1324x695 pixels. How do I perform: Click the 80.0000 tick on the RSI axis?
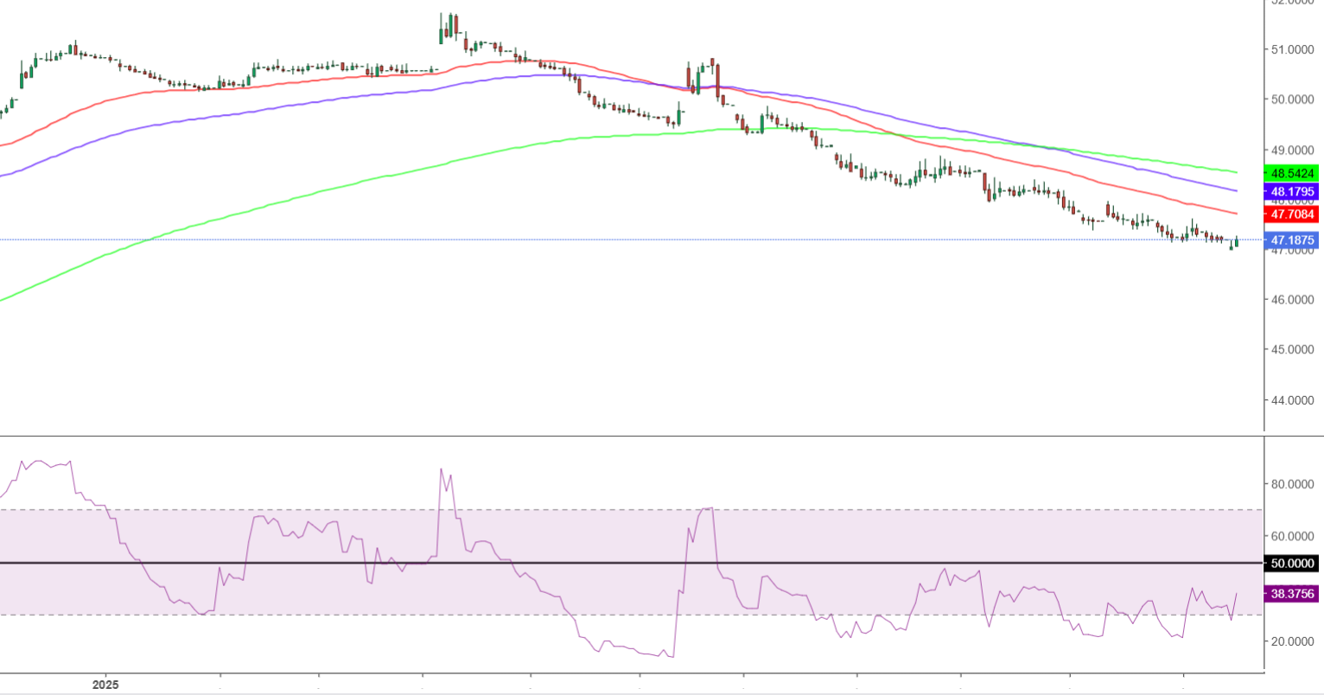tap(1295, 484)
